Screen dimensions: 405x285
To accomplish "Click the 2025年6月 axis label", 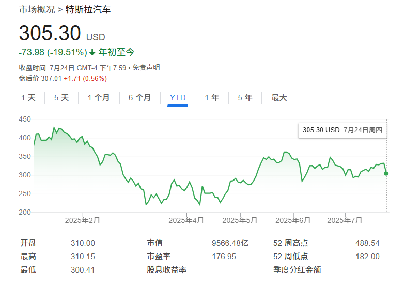I will [293, 220].
